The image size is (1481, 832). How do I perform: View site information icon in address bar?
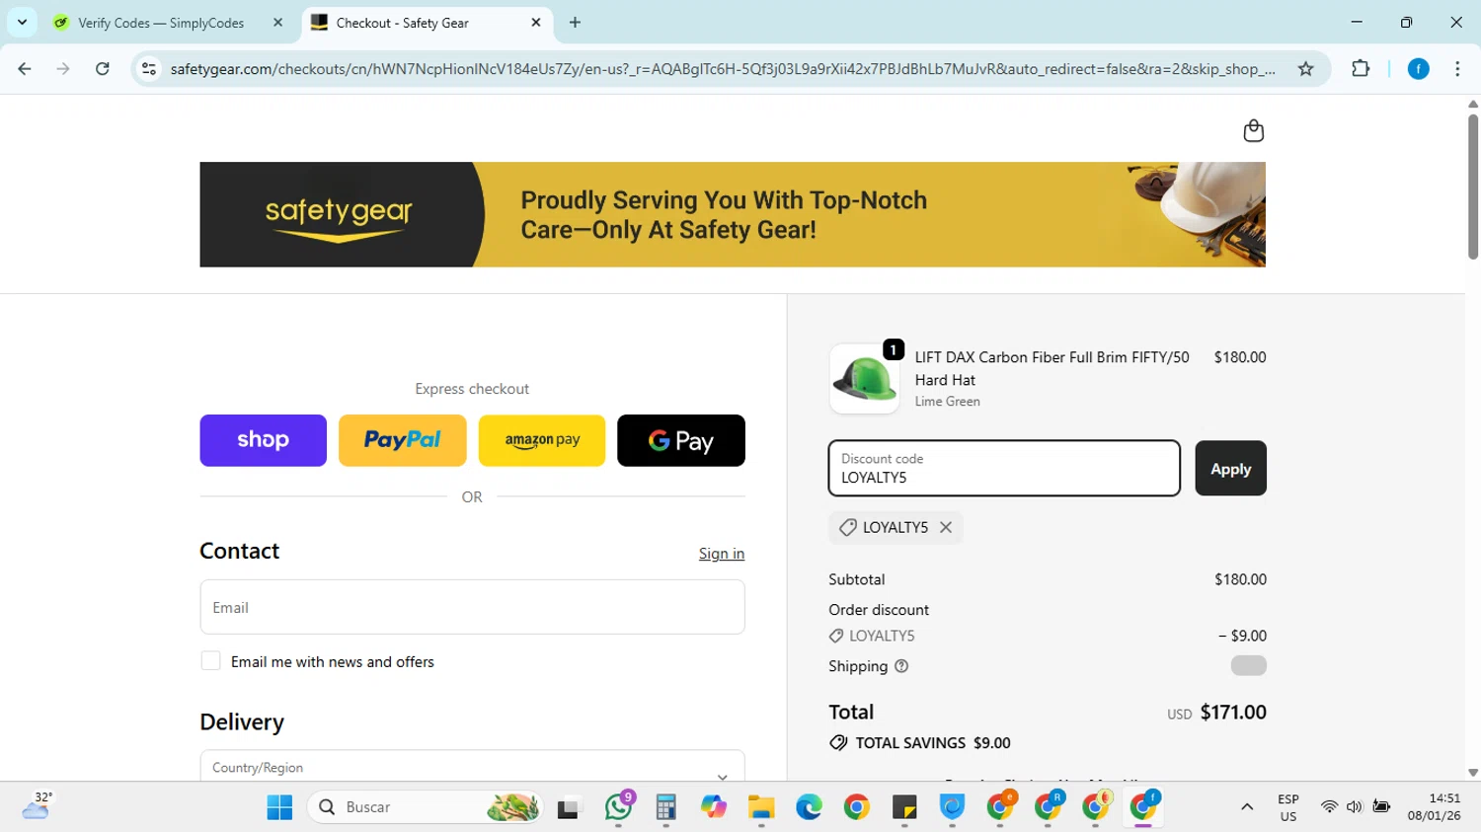click(149, 69)
